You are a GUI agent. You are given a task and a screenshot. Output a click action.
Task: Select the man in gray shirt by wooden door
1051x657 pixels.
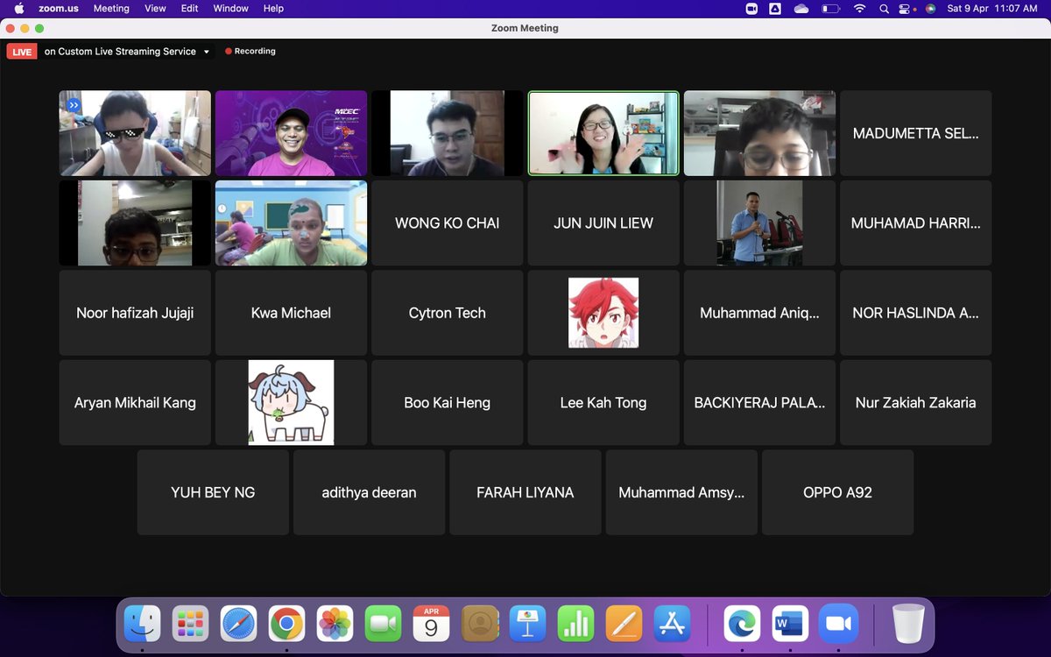(x=448, y=133)
